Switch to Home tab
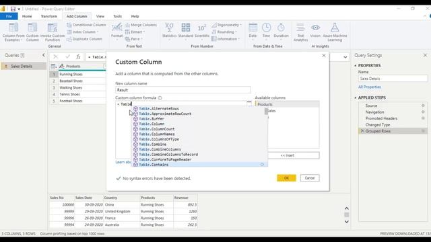Viewport: 431px width, 242px height. point(27,16)
